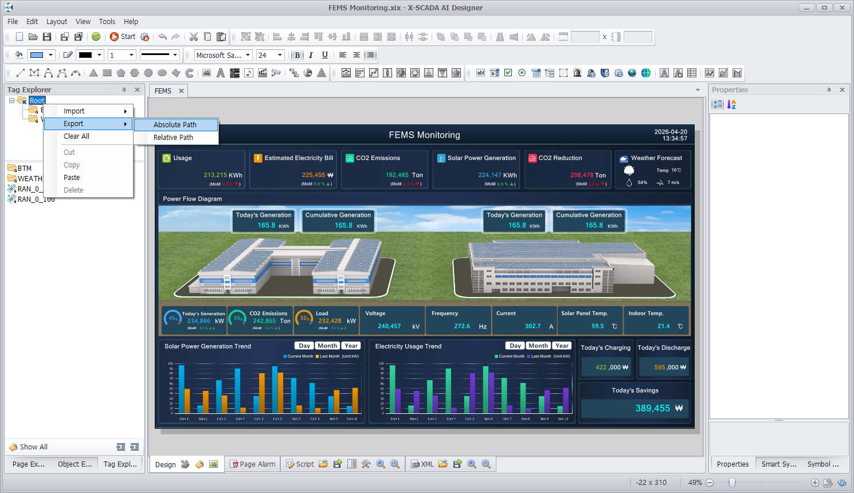Switch to the Page Alarm tab

click(x=253, y=464)
